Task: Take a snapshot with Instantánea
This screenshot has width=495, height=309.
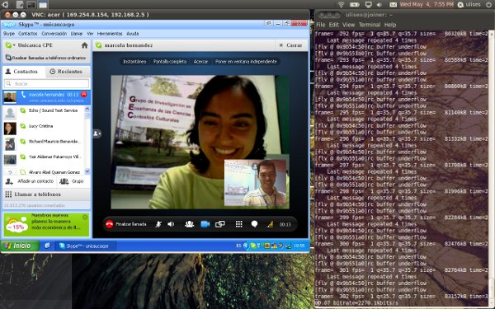Action: 134,62
